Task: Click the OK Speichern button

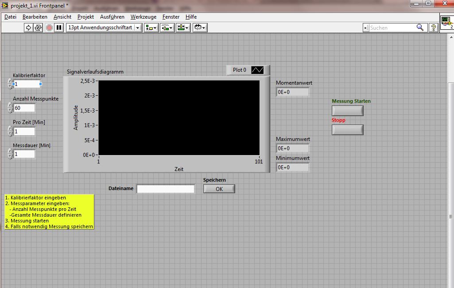Action: pos(219,189)
